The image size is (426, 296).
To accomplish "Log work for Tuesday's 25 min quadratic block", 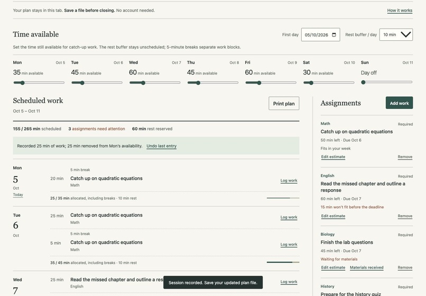I will (289, 217).
